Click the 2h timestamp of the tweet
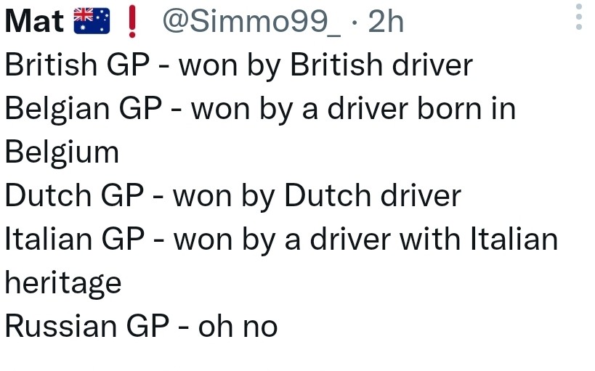The image size is (595, 371). click(x=385, y=22)
